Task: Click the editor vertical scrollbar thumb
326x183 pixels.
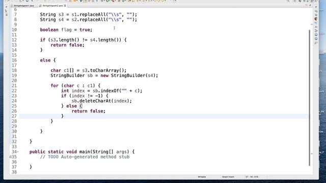Action: (x=310, y=98)
